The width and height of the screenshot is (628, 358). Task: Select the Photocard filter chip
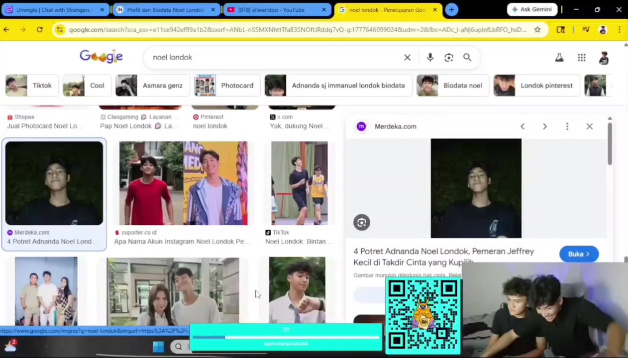pos(227,86)
